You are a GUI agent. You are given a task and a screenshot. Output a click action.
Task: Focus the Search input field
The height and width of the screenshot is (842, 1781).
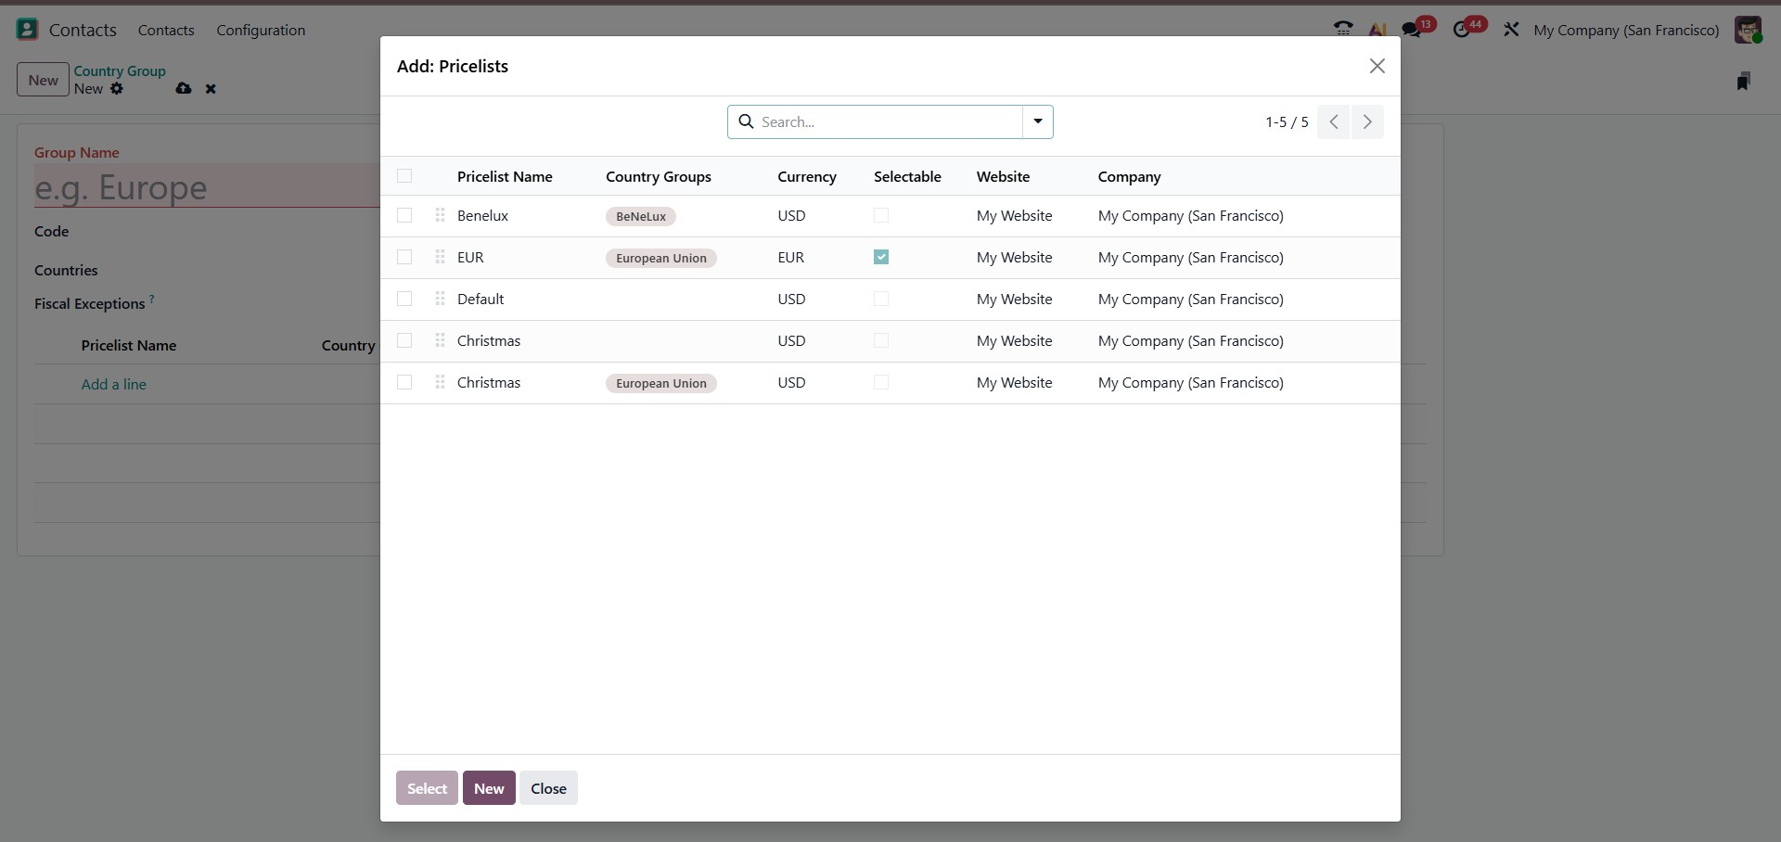pyautogui.click(x=886, y=121)
